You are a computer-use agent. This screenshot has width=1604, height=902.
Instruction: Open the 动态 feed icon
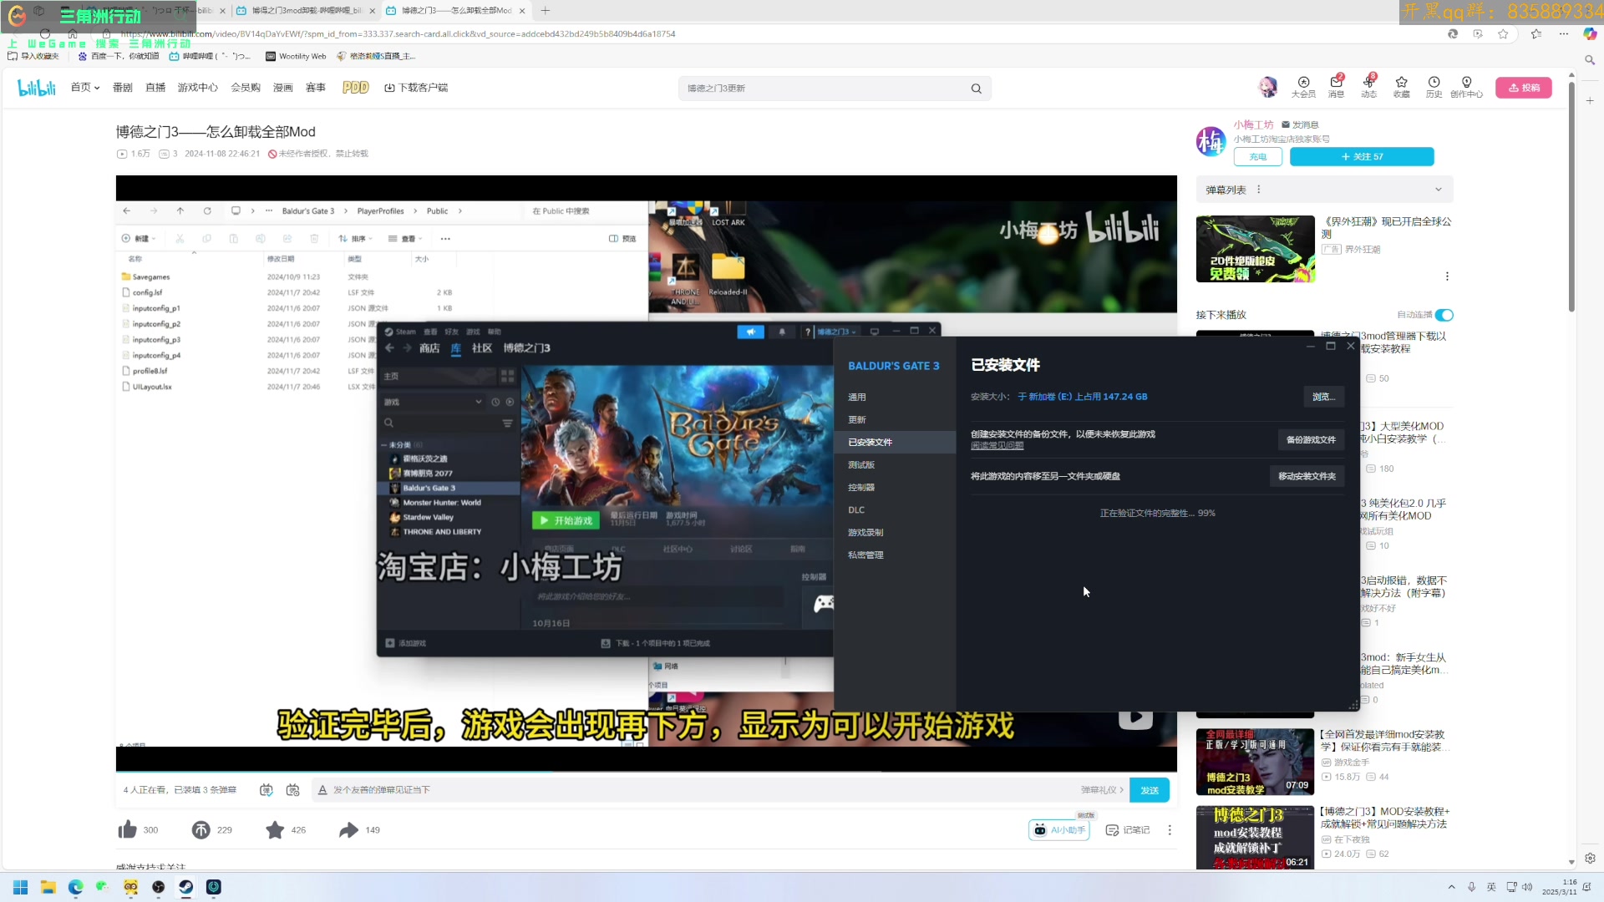tap(1368, 87)
